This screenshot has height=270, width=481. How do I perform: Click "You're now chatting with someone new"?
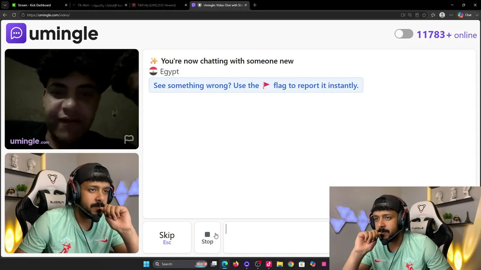(x=227, y=61)
